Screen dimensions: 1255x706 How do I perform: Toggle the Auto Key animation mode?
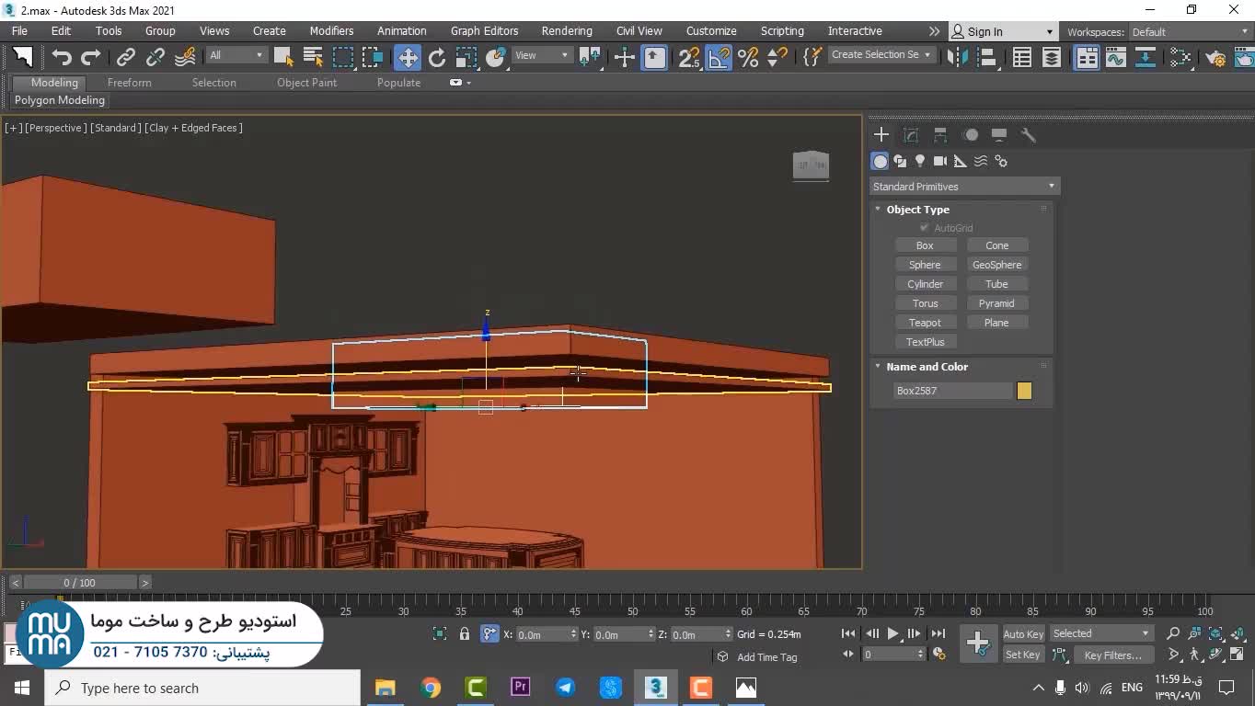click(x=1022, y=634)
